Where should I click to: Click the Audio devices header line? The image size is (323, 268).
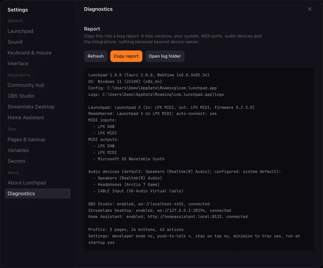pyautogui.click(x=185, y=171)
